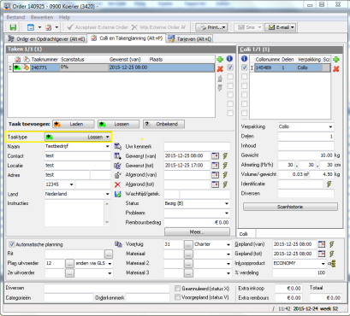Add a new collo with green plus
The width and height of the screenshot is (350, 316).
click(x=336, y=59)
